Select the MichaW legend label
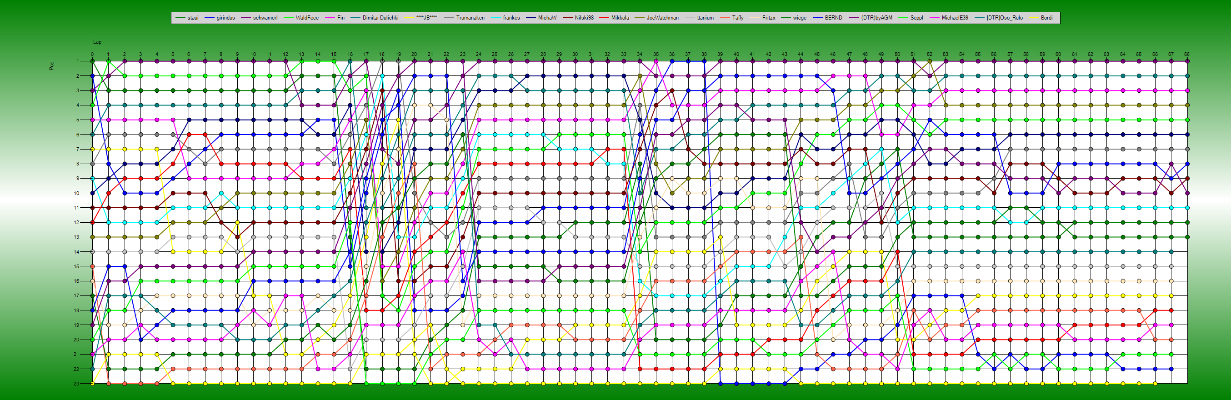This screenshot has height=400, width=1231. pyautogui.click(x=547, y=18)
